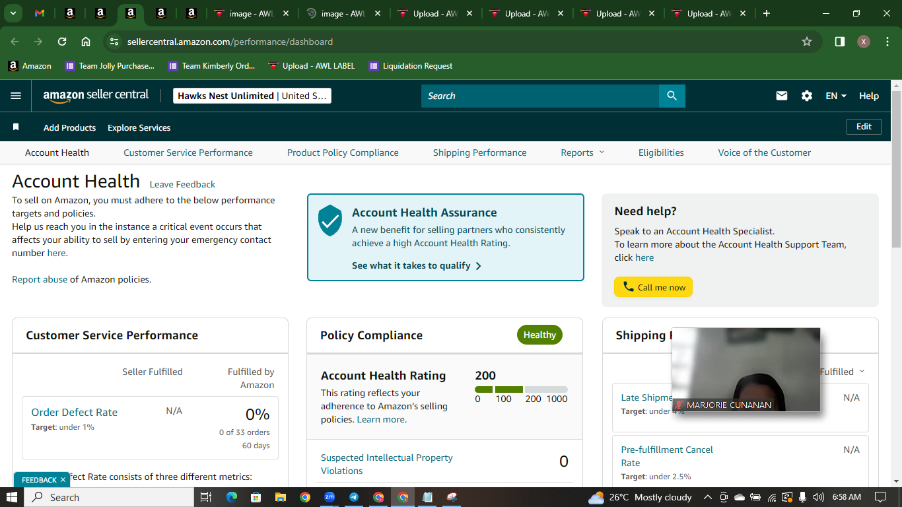Click the Report abuse link
902x507 pixels.
coord(40,279)
